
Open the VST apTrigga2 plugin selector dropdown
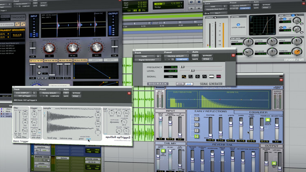[25, 96]
